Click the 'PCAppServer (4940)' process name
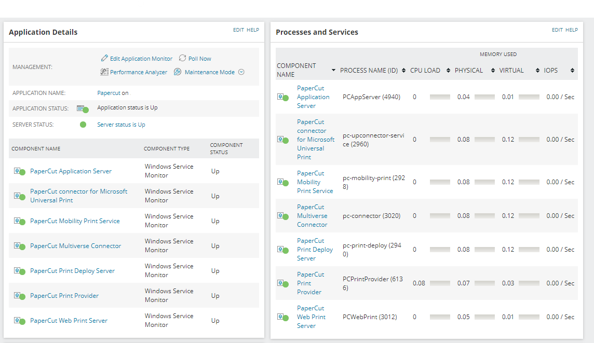Image resolution: width=594 pixels, height=343 pixels. (x=371, y=97)
